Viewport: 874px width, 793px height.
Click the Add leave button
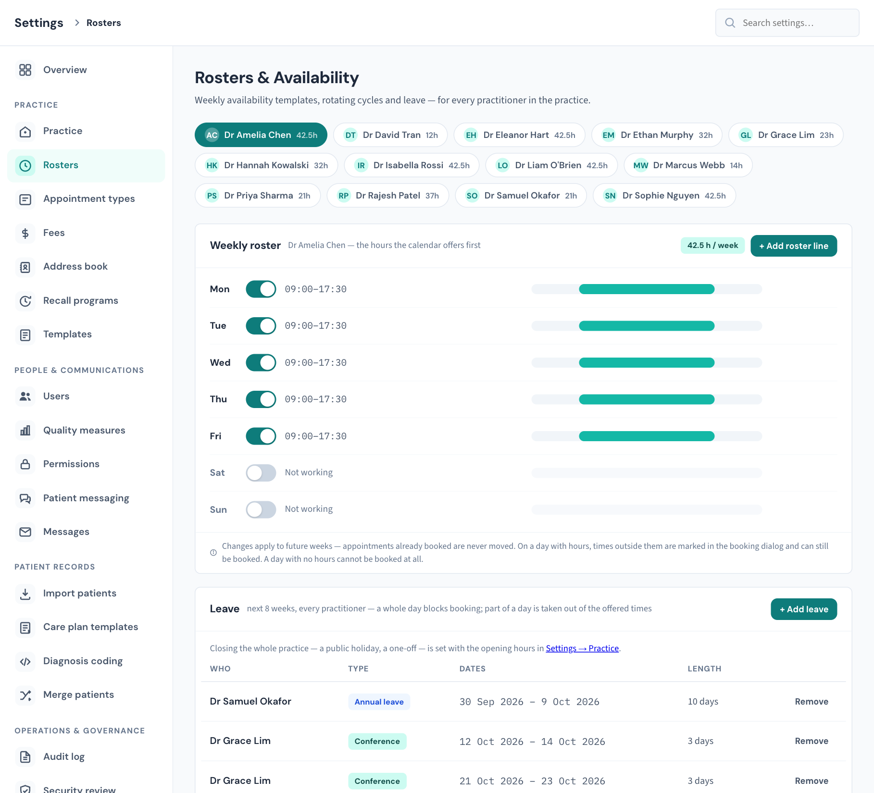click(804, 609)
